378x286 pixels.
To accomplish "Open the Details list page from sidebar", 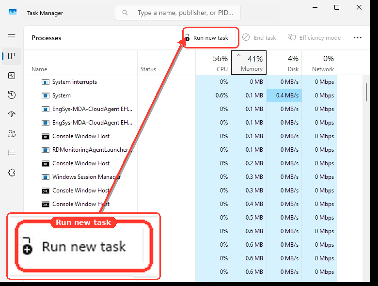I will click(12, 153).
